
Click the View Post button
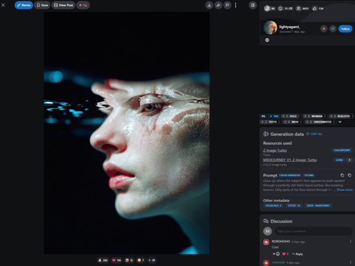tap(63, 5)
